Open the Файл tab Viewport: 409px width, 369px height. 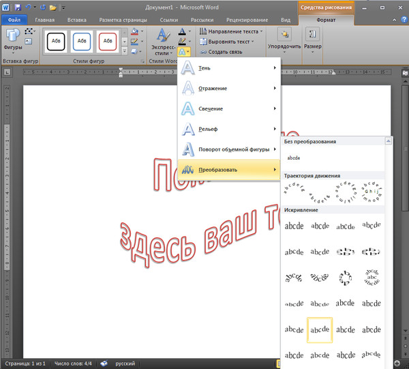14,20
